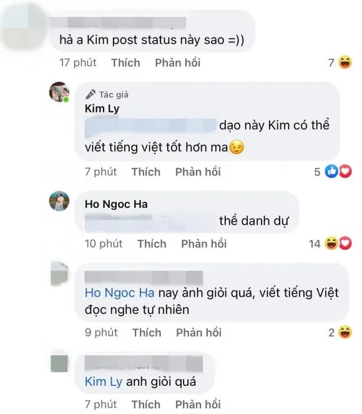
Task: Click the blue Kim Ly mention tag
Action: (104, 382)
